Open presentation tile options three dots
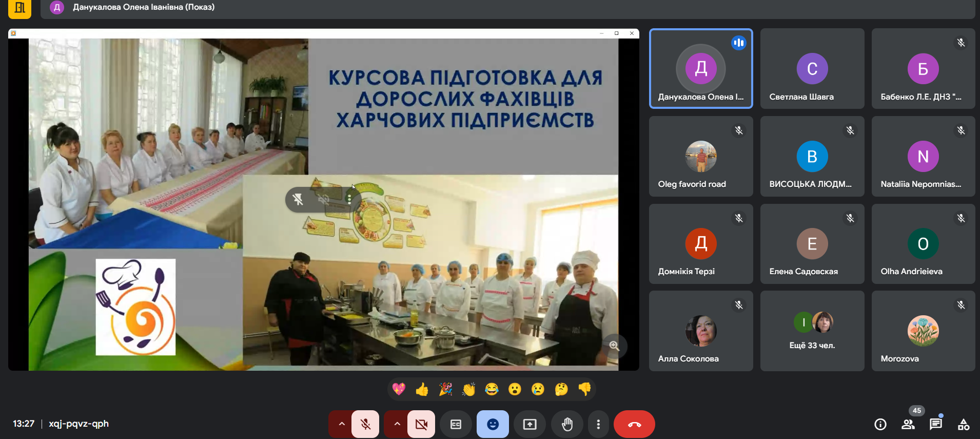The image size is (980, 439). click(x=349, y=199)
